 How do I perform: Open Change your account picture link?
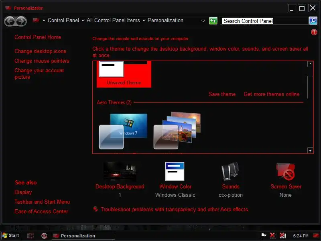[x=39, y=74]
